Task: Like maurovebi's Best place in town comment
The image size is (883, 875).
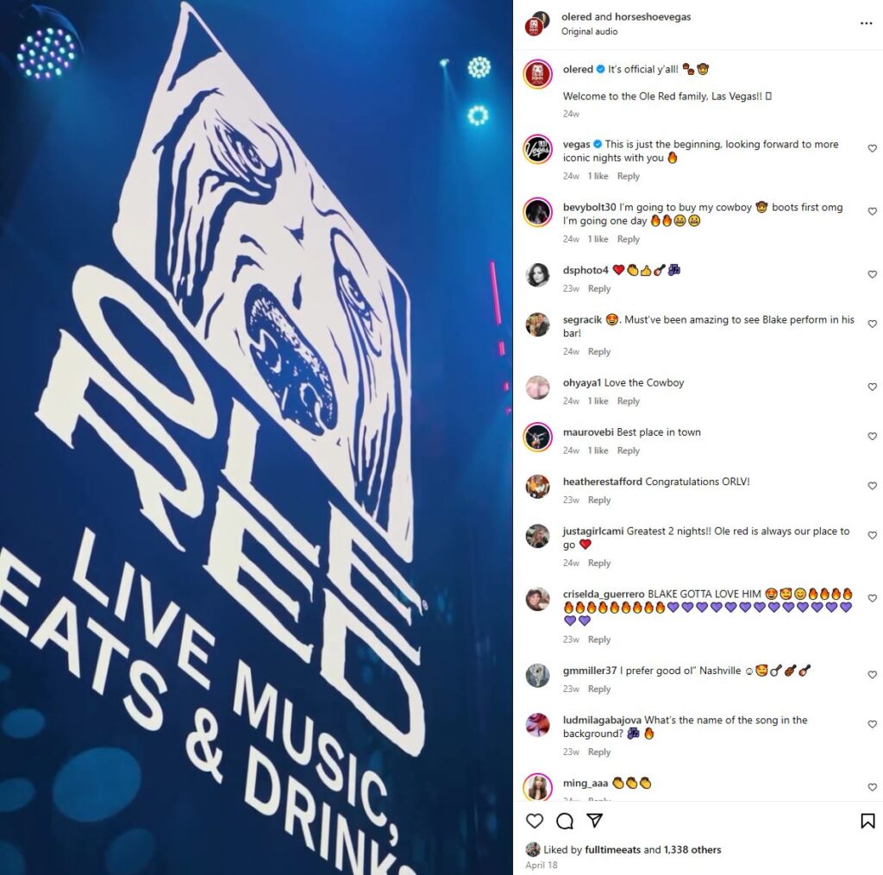Action: (873, 436)
